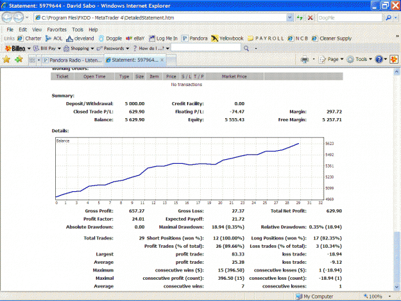Open the Tools menu in menu bar
The width and height of the screenshot is (401, 301).
(78, 30)
